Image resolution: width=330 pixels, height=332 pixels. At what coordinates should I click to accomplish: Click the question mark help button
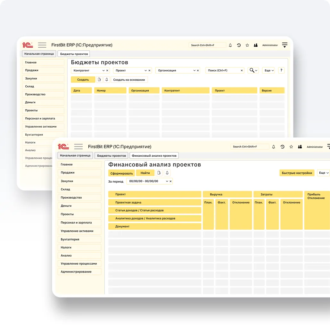281,70
